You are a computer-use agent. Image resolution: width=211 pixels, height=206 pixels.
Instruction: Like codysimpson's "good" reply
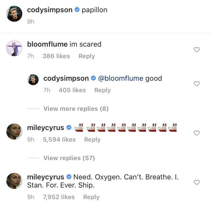coord(196,83)
